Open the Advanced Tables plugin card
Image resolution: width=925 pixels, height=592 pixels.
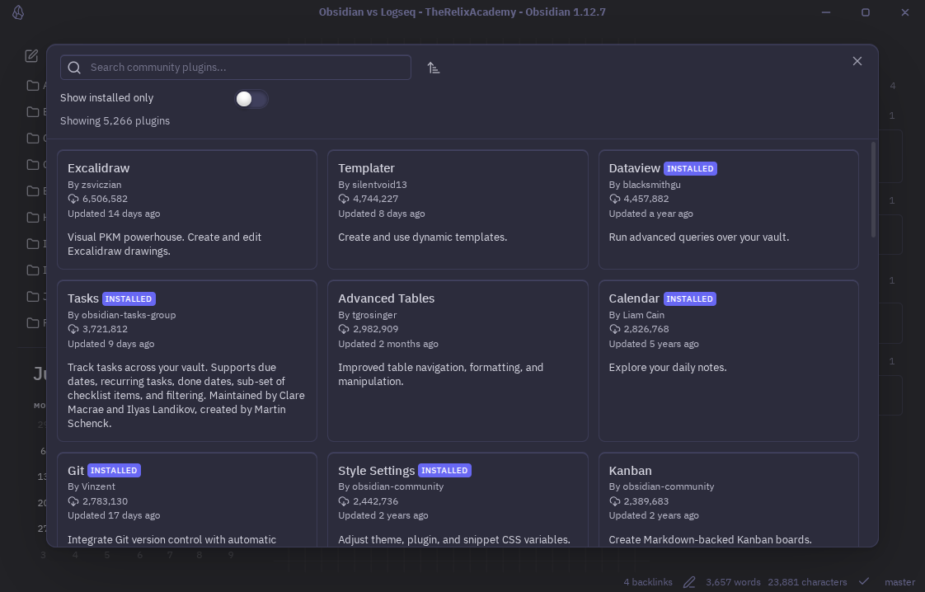point(458,360)
